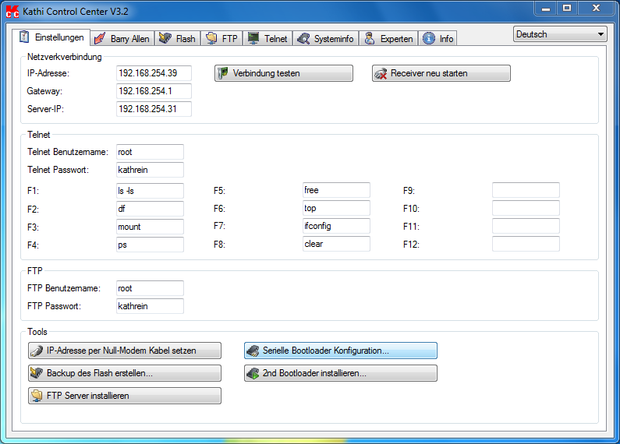Click the Telnet tab monitor icon
This screenshot has width=620, height=444.
click(253, 38)
